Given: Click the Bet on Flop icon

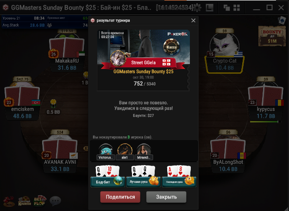Looking at the screenshot, I should (40, 201).
